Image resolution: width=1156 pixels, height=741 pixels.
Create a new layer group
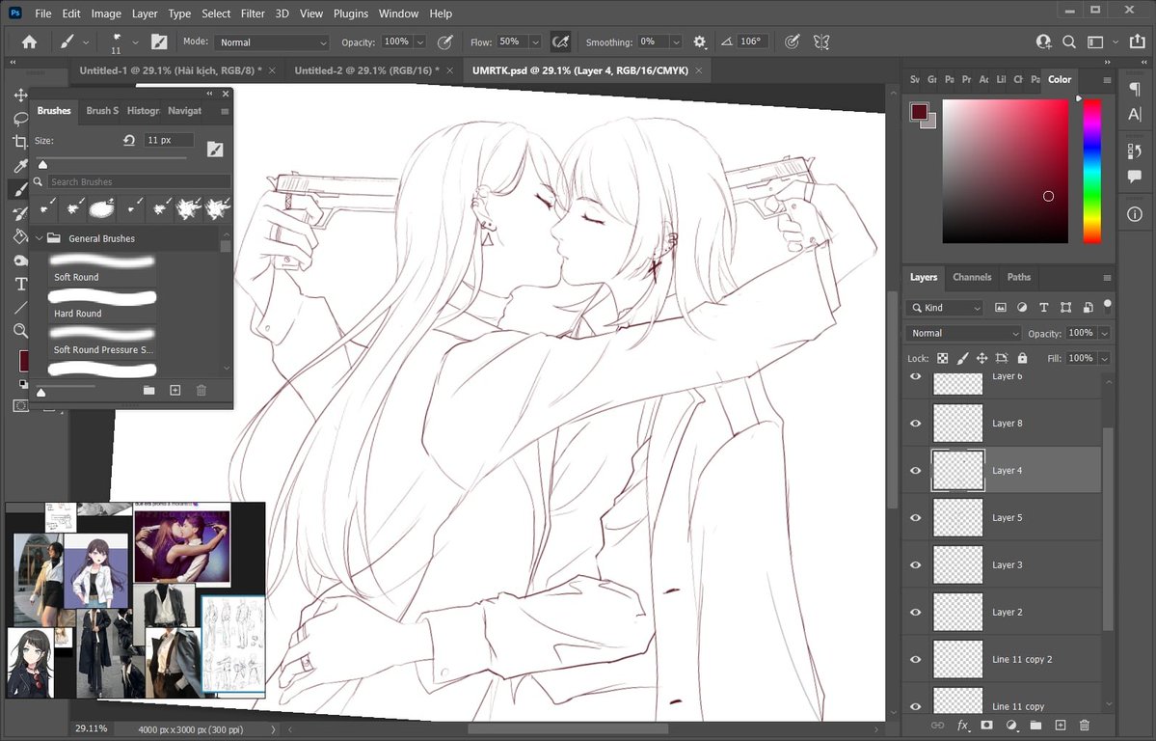tap(1035, 726)
